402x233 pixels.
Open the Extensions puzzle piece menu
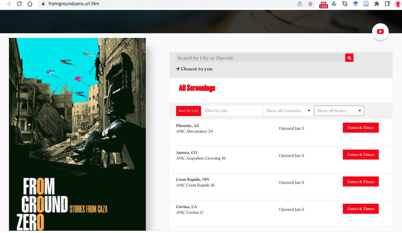[377, 4]
